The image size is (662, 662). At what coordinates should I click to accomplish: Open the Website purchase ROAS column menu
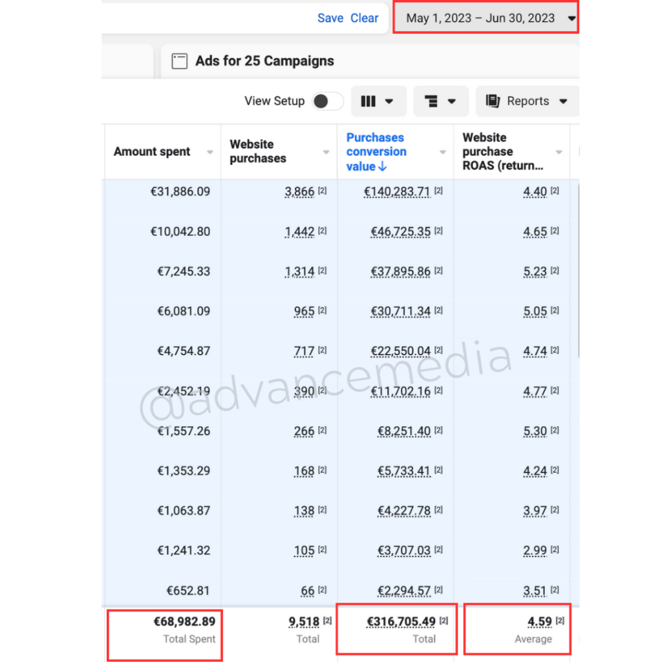(x=559, y=153)
